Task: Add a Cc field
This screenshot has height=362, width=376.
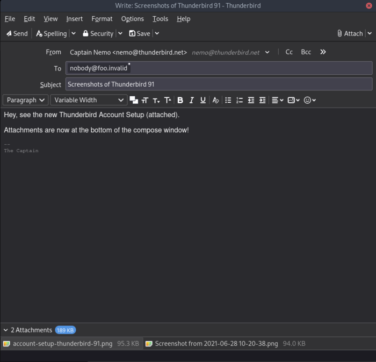Action: pos(289,52)
